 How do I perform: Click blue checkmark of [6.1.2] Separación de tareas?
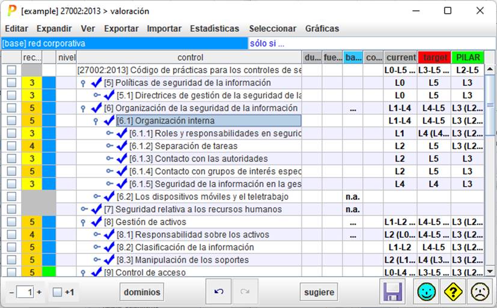tap(122, 146)
